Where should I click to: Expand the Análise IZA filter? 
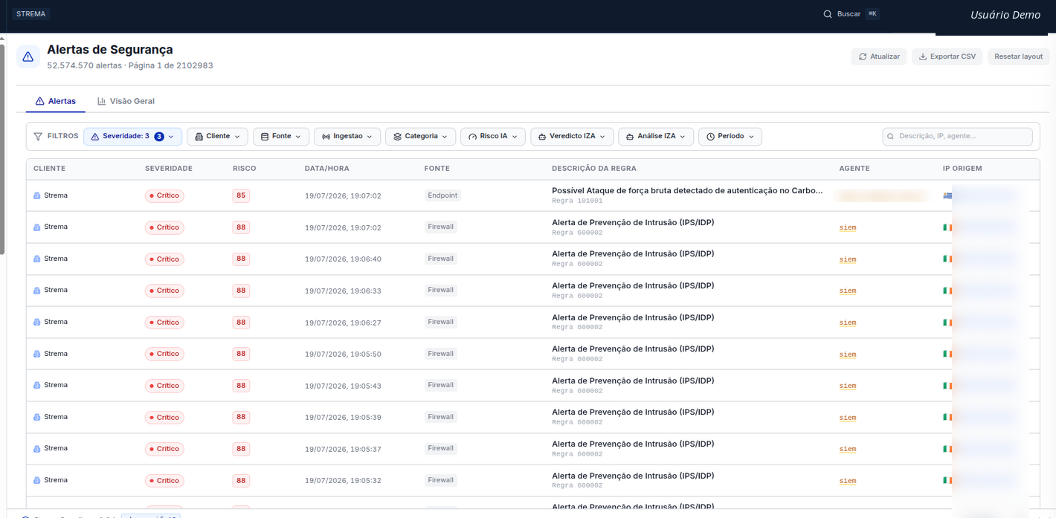[x=656, y=137]
